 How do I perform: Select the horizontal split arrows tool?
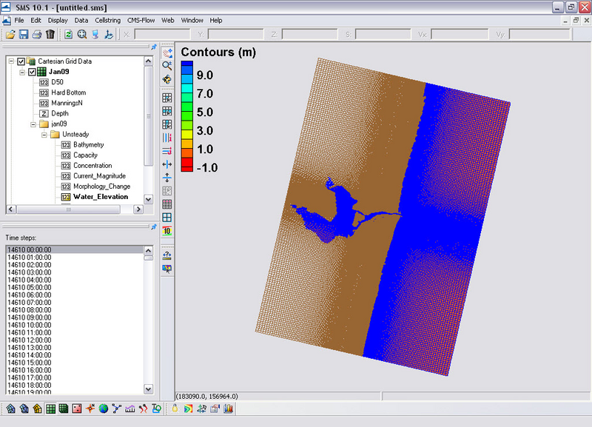pyautogui.click(x=167, y=164)
